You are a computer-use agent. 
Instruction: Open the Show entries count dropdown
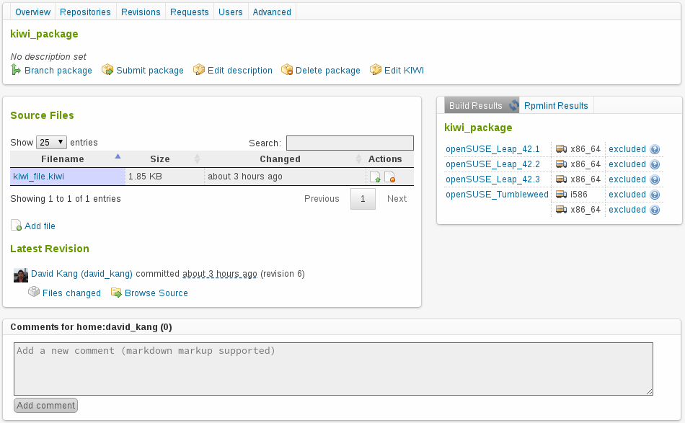[x=52, y=142]
